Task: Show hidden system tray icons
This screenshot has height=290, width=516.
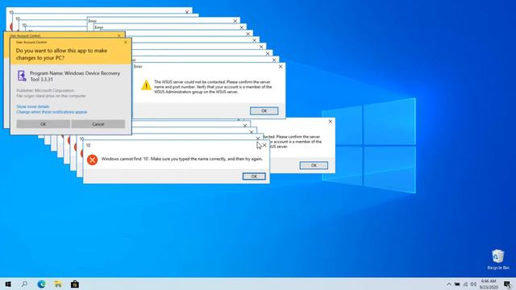Action: (449, 284)
